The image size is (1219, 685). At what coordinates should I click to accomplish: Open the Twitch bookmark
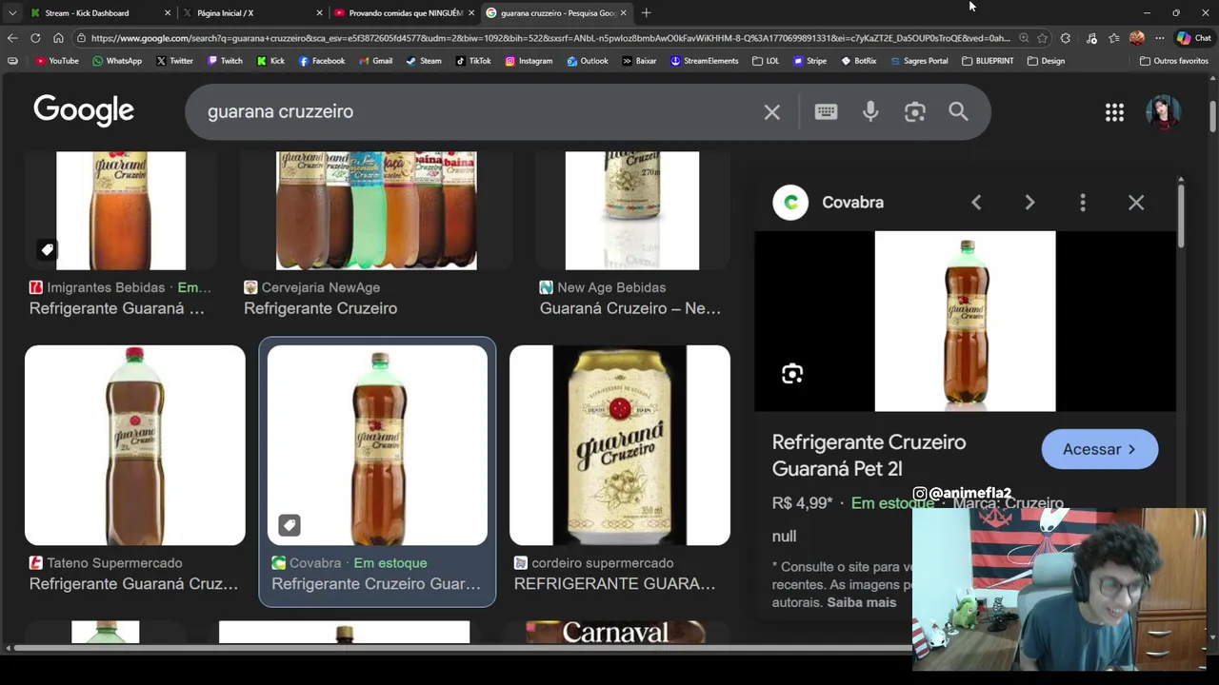click(225, 61)
